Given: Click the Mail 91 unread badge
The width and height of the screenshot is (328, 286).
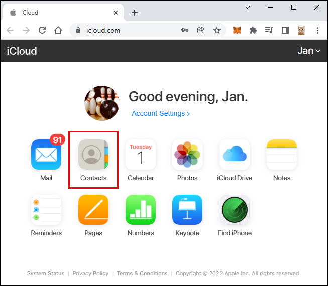Looking at the screenshot, I should click(x=58, y=140).
